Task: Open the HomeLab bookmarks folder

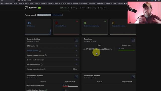Action: click(x=75, y=4)
